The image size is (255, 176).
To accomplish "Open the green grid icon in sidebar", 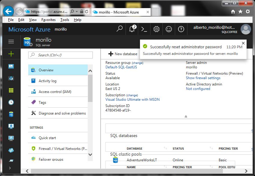I will [x=11, y=90].
